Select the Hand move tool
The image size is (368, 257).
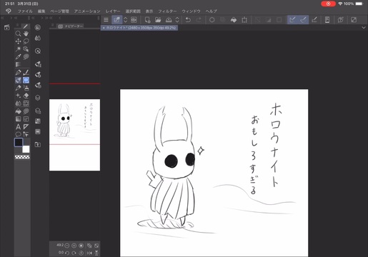click(x=26, y=34)
